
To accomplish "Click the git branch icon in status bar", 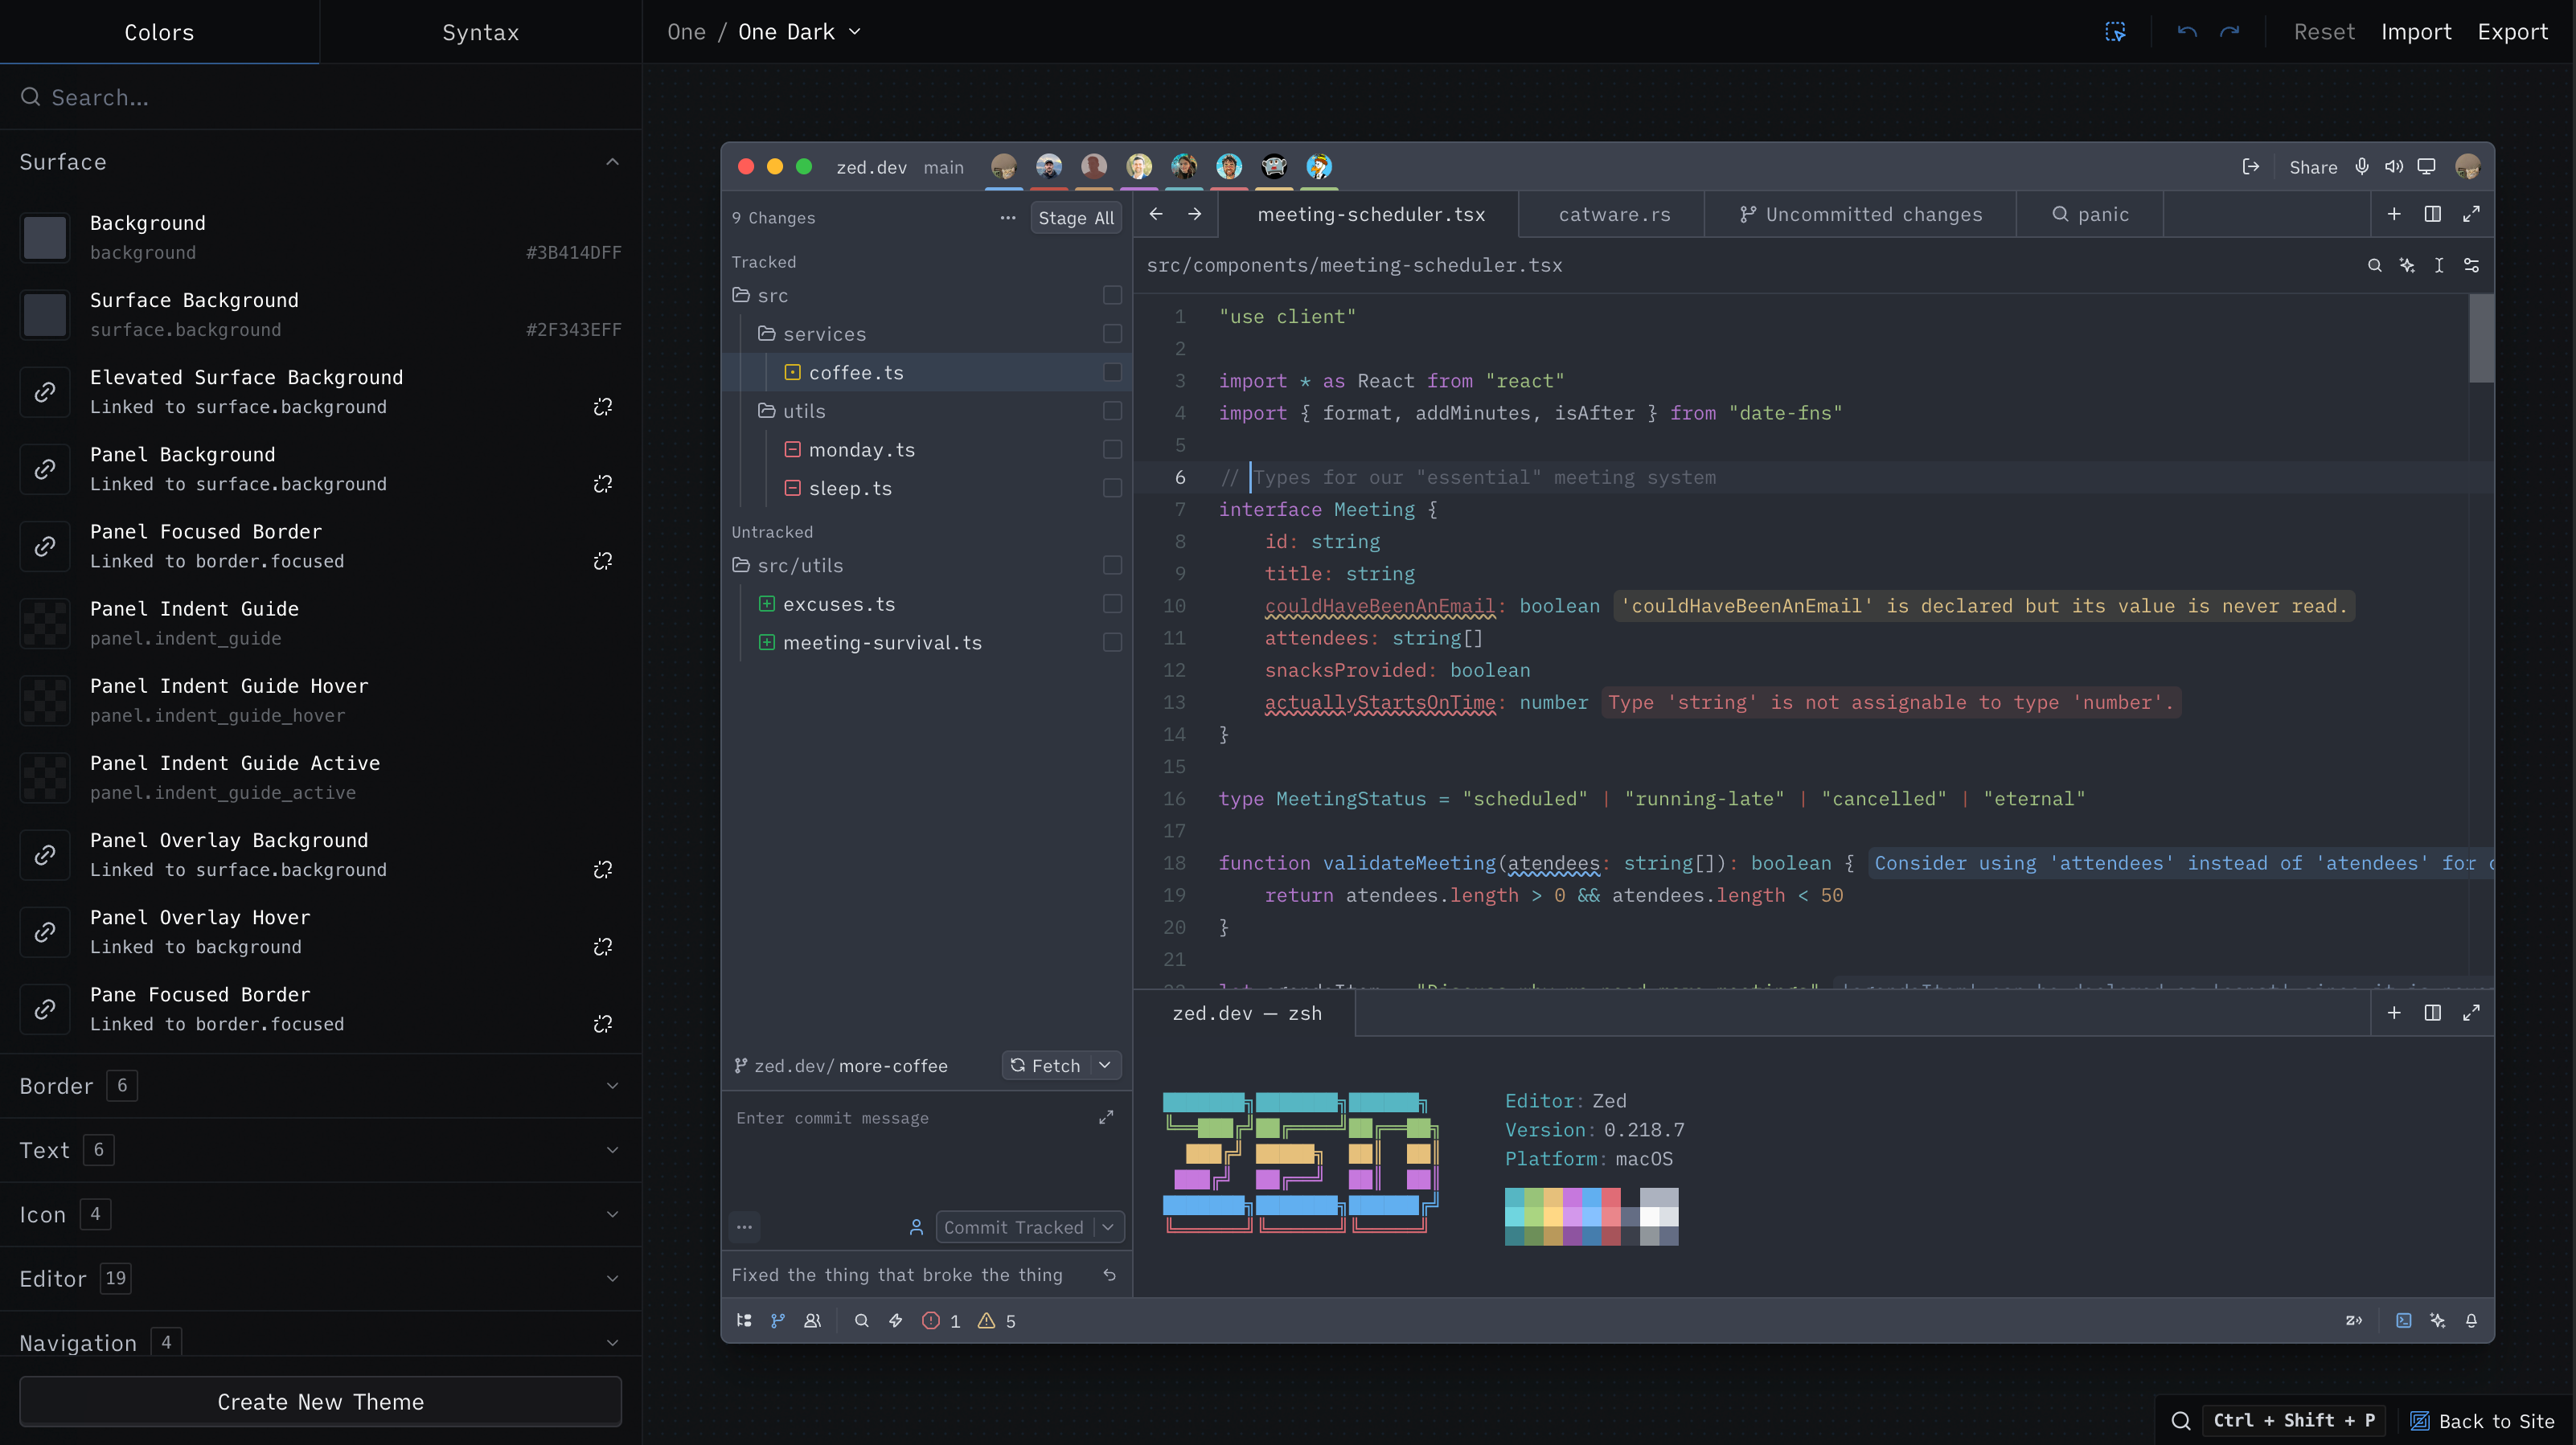I will click(778, 1320).
